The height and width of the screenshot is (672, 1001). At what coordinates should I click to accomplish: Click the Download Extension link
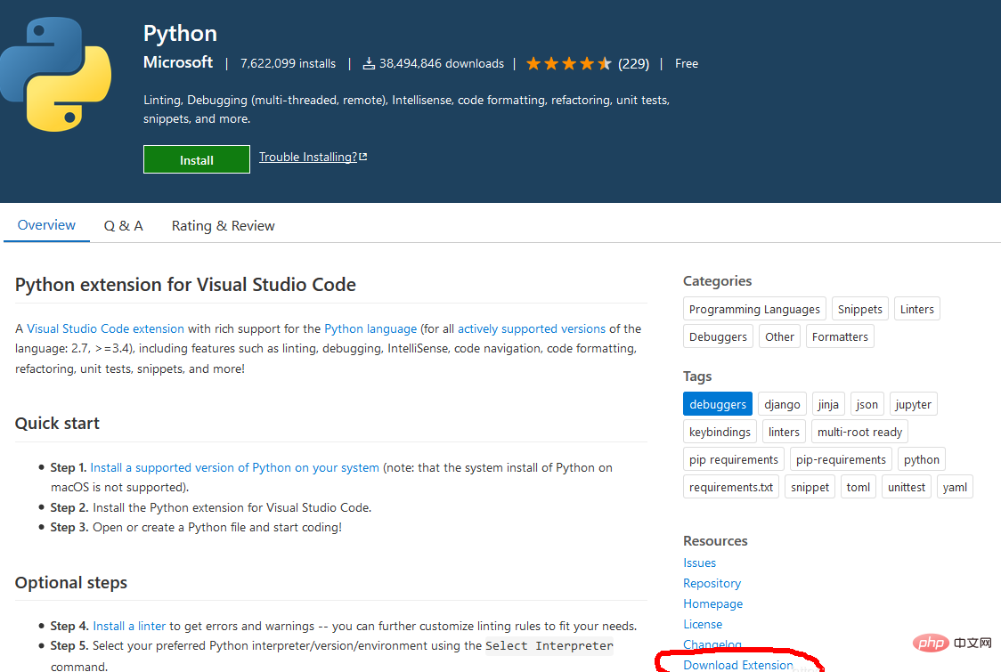pos(738,665)
